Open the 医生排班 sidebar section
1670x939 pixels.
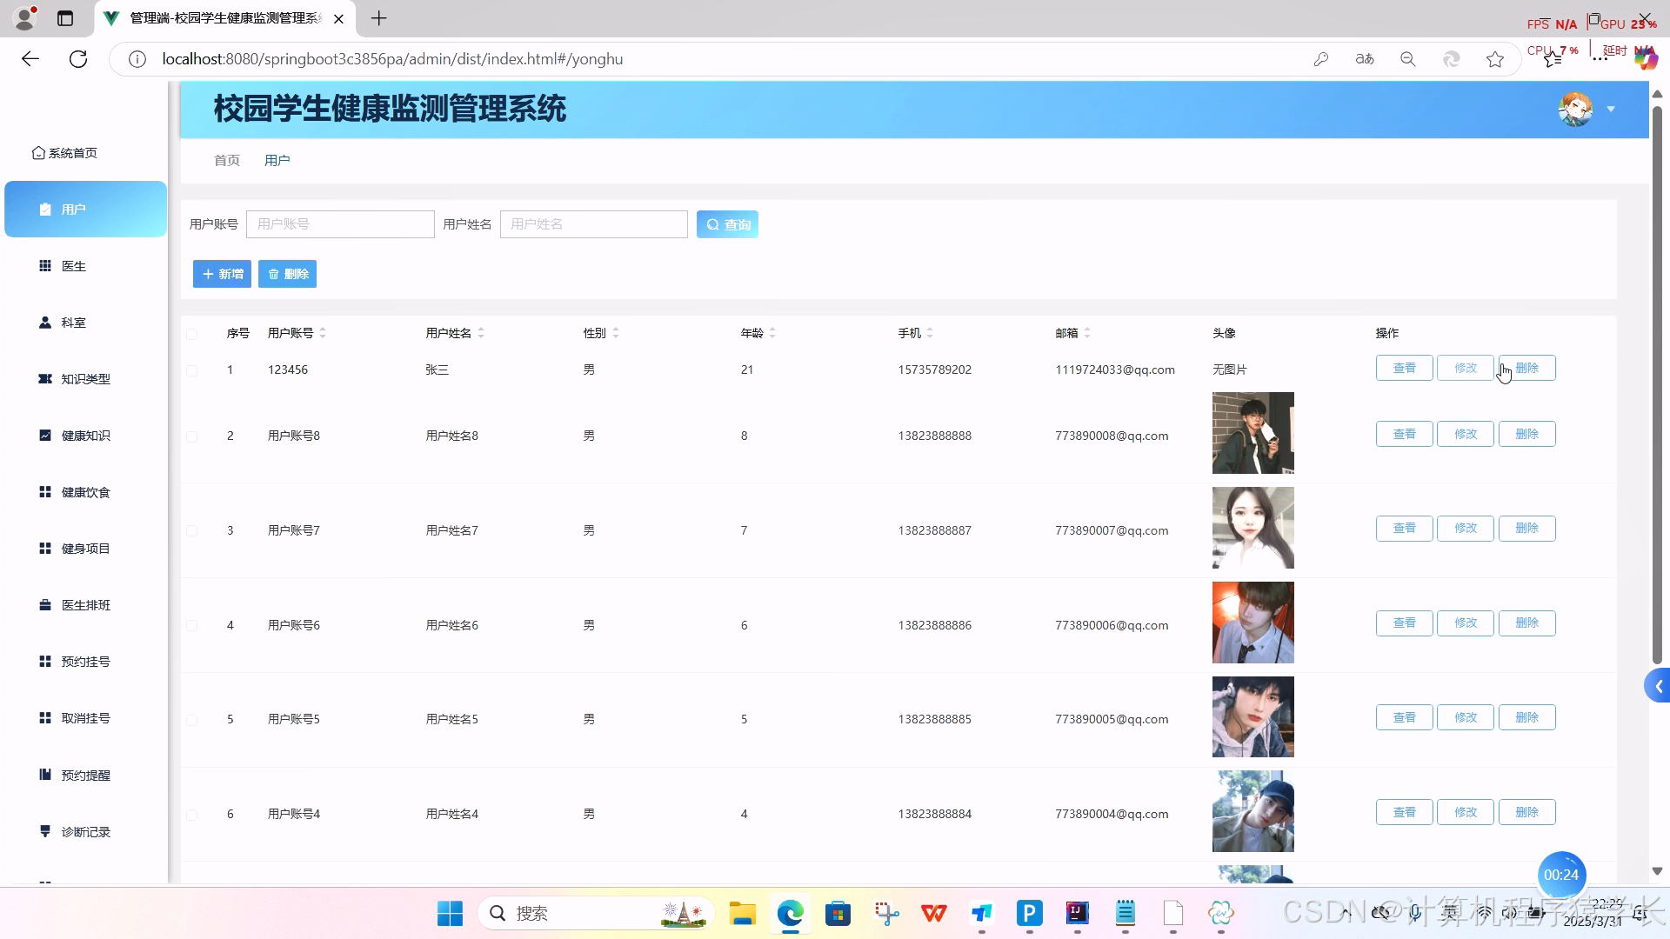pyautogui.click(x=84, y=604)
